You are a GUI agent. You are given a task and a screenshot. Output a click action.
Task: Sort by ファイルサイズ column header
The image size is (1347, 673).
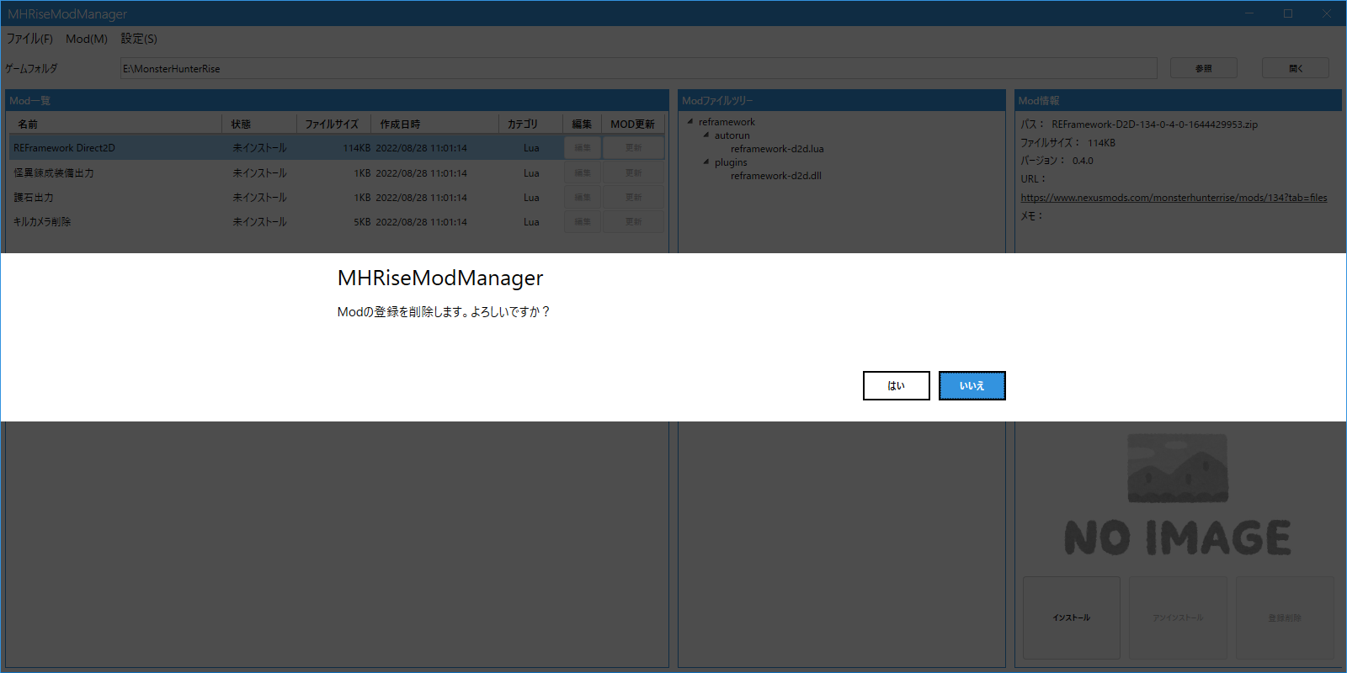point(333,124)
